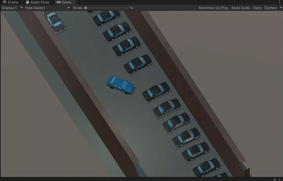The width and height of the screenshot is (283, 181).
Task: Open the Gizmos dropdown arrow
Action: click(280, 8)
